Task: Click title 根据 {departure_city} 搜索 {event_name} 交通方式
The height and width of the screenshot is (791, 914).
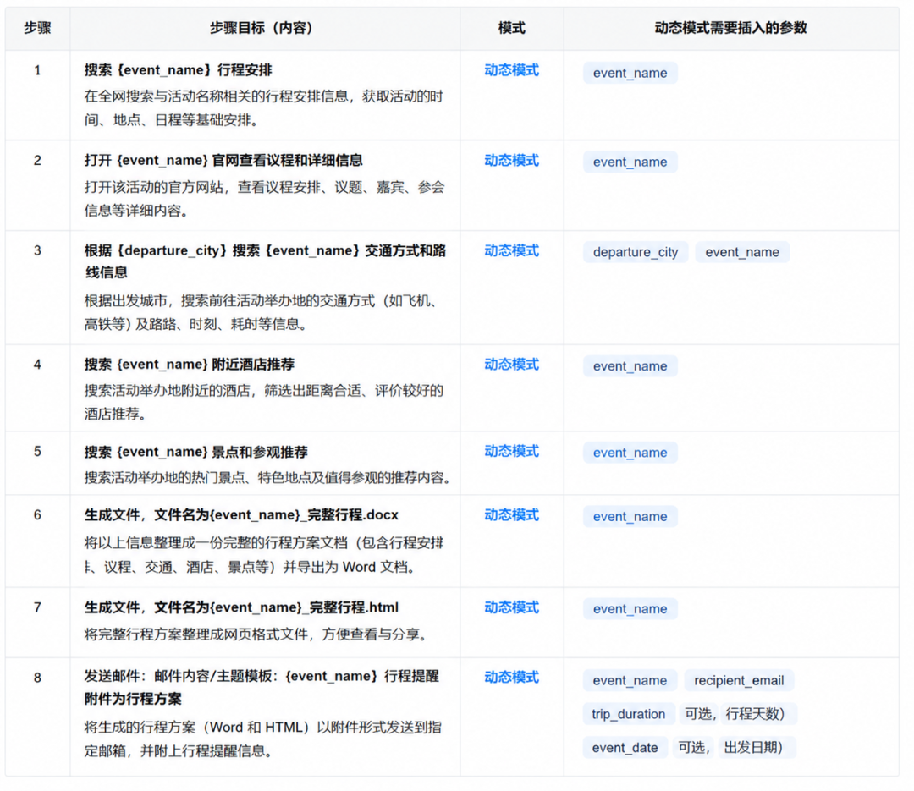Action: (265, 261)
